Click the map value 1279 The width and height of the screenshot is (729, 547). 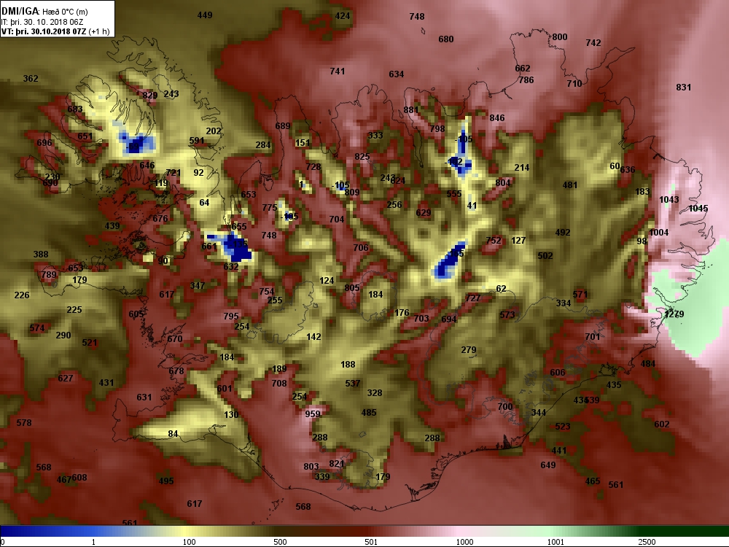click(674, 314)
